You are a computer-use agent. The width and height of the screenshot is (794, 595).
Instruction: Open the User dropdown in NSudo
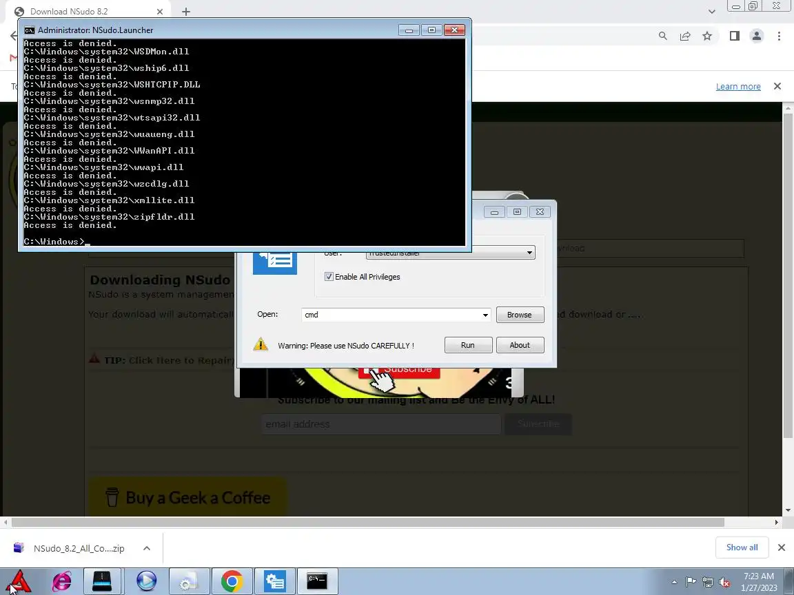tap(450, 253)
